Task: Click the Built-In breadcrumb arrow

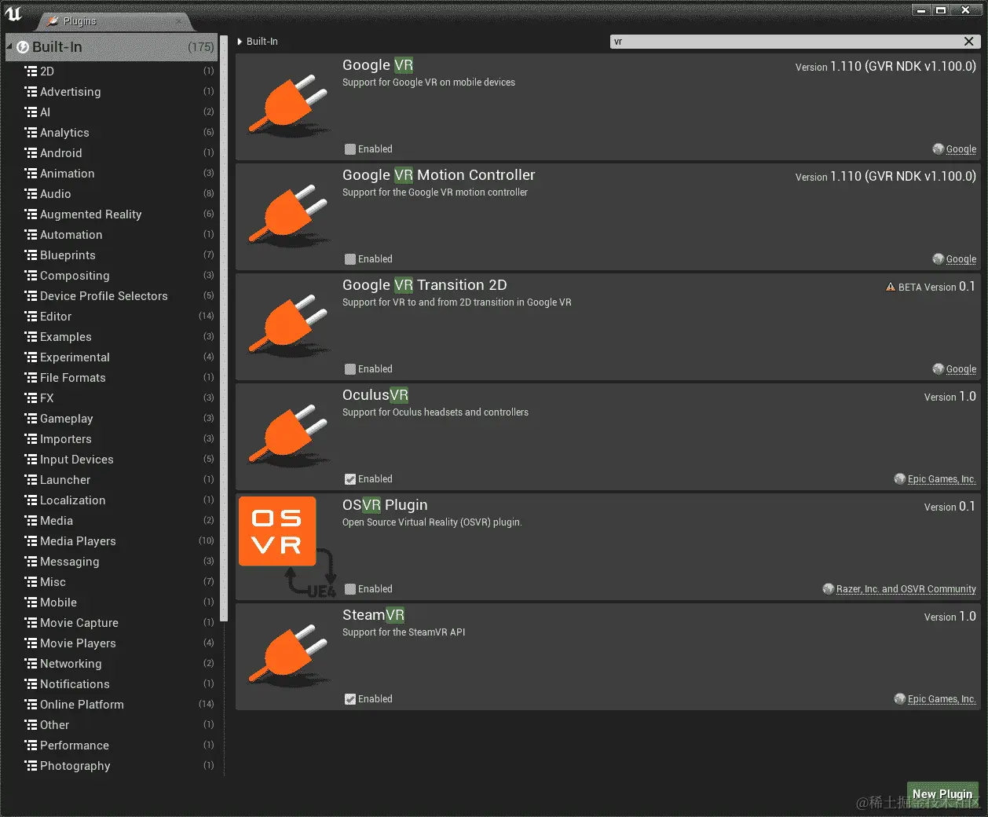Action: [x=240, y=42]
